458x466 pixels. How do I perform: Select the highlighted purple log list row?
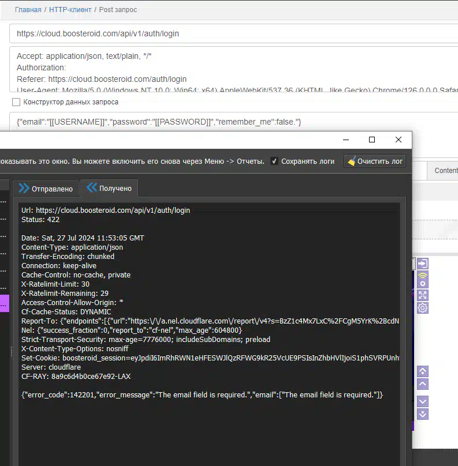coord(5,303)
